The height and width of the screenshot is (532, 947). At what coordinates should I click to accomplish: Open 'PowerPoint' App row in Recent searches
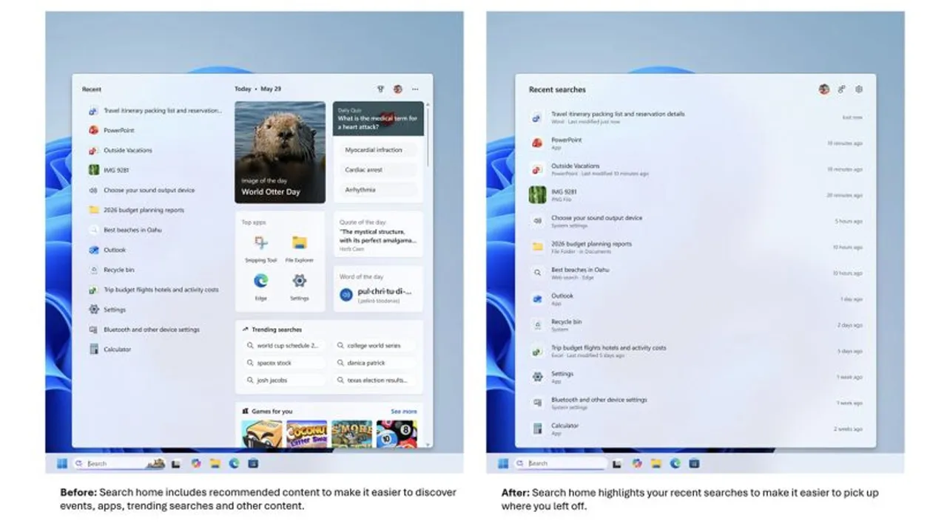coord(695,143)
